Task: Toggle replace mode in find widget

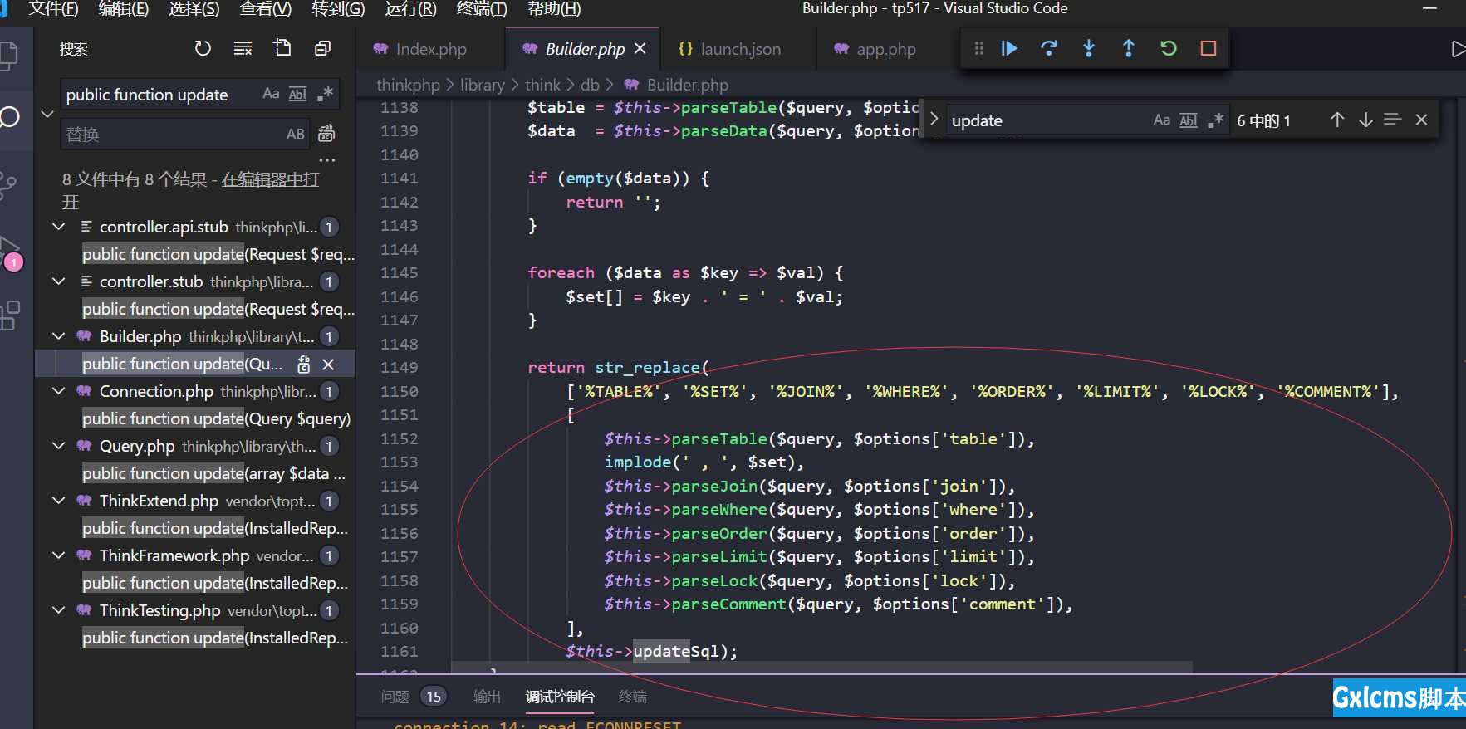Action: click(934, 120)
